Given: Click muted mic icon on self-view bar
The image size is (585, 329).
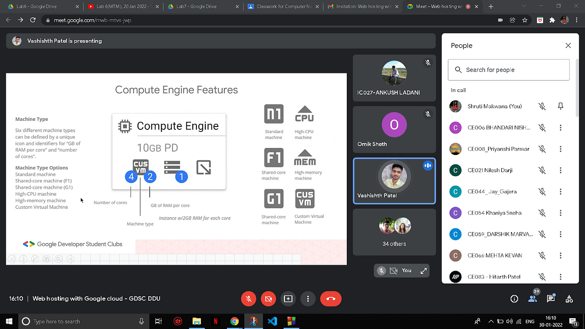Looking at the screenshot, I should pos(381,271).
